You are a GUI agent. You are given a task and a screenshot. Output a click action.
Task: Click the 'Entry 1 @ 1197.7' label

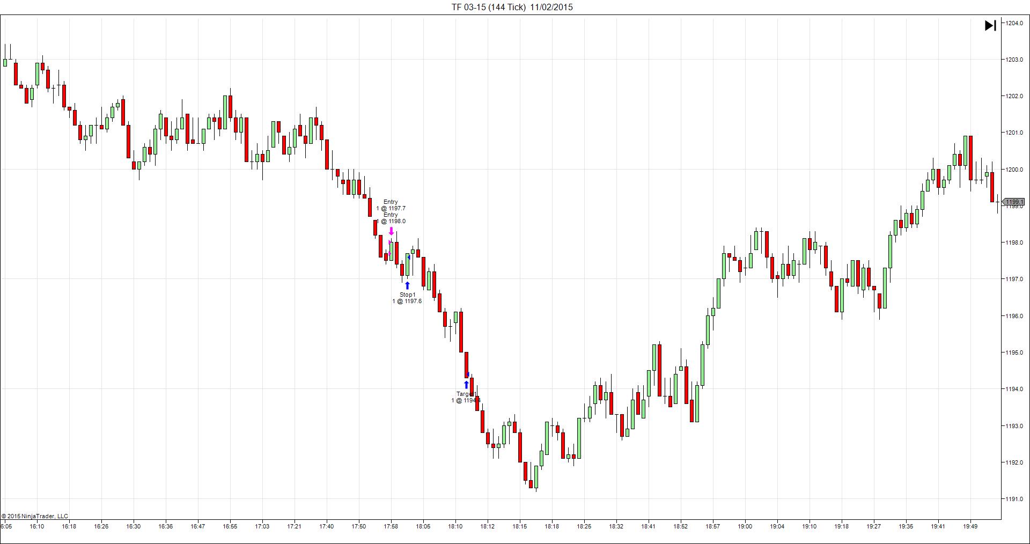pyautogui.click(x=391, y=205)
